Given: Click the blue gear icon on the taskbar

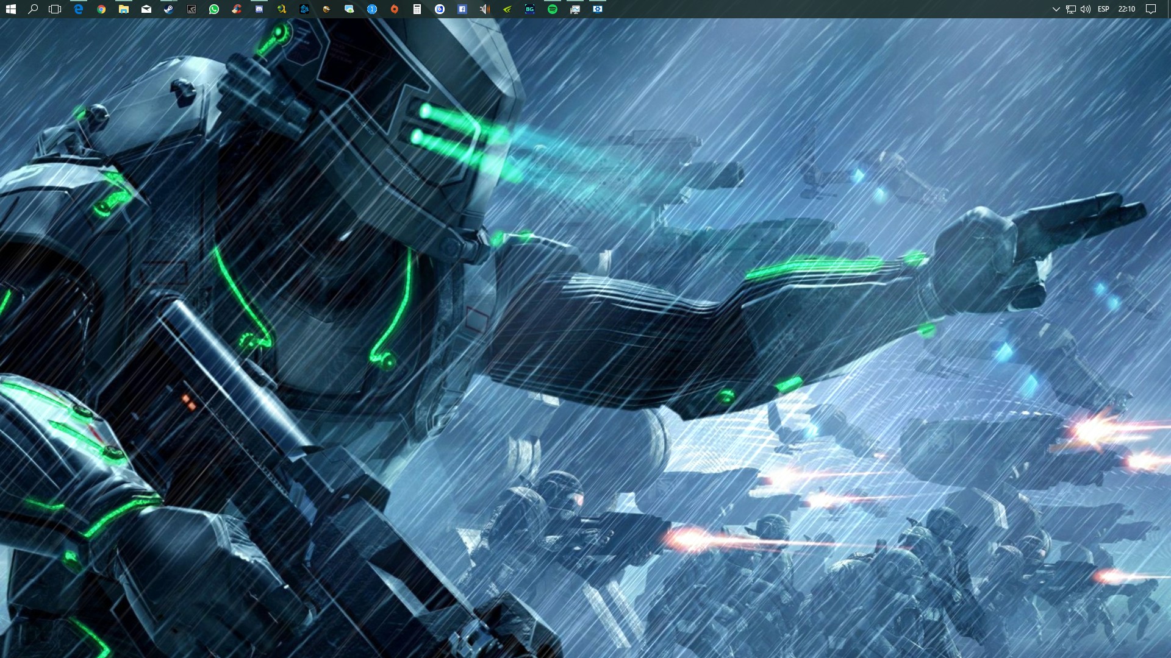Looking at the screenshot, I should click(x=598, y=9).
